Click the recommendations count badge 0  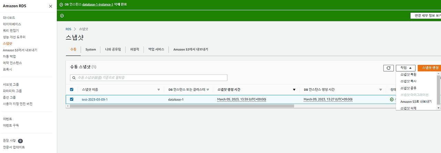[20, 141]
